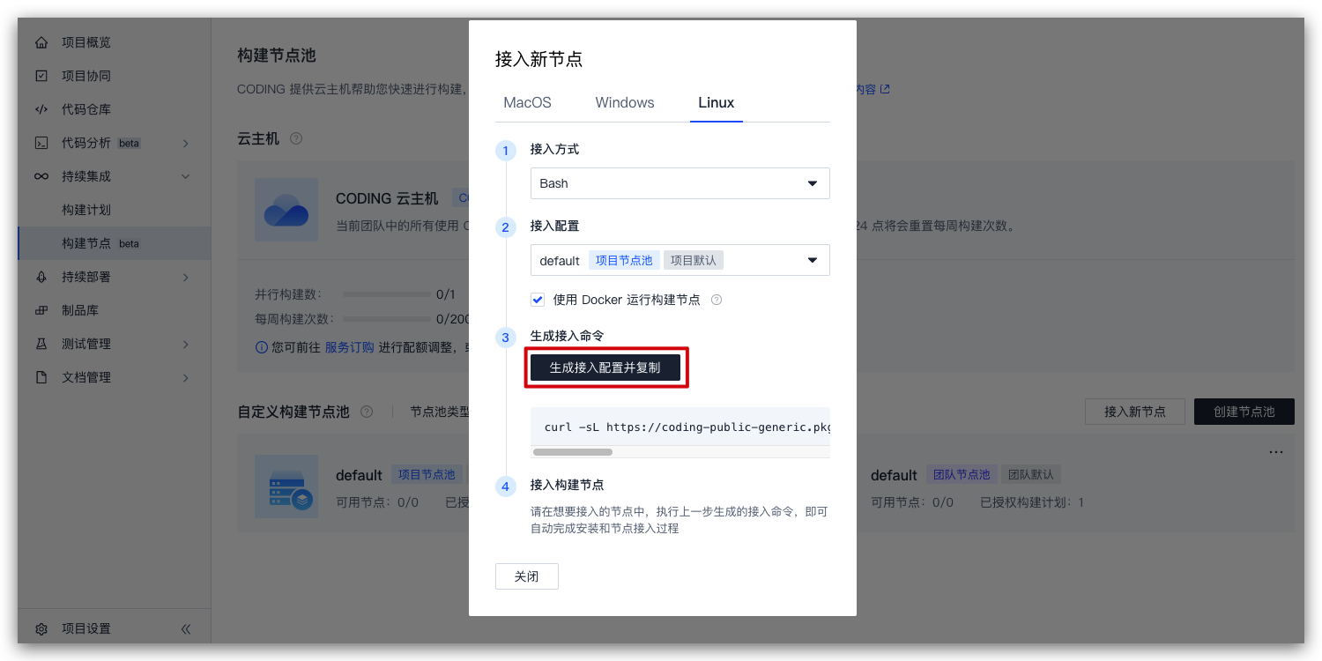Image resolution: width=1322 pixels, height=661 pixels.
Task: Click the 项目默认 tag in 接入配置 dropdown
Action: point(694,261)
